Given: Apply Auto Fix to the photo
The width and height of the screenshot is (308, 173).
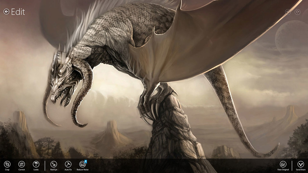Looking at the screenshot, I should [68, 166].
